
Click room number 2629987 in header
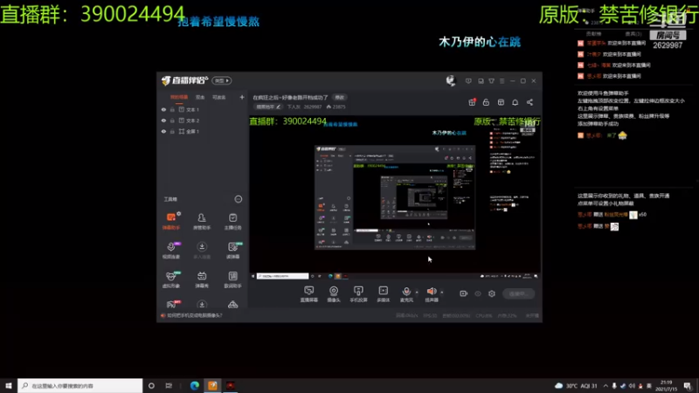(312, 107)
